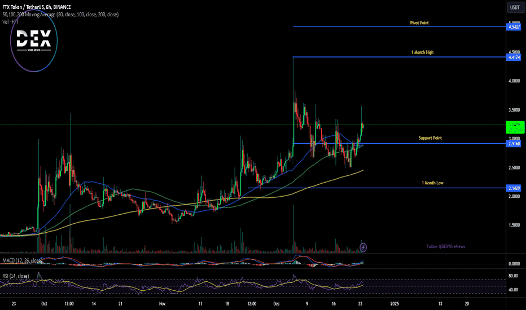Click the Nov date on time axis
Image resolution: width=526 pixels, height=310 pixels.
[162, 304]
